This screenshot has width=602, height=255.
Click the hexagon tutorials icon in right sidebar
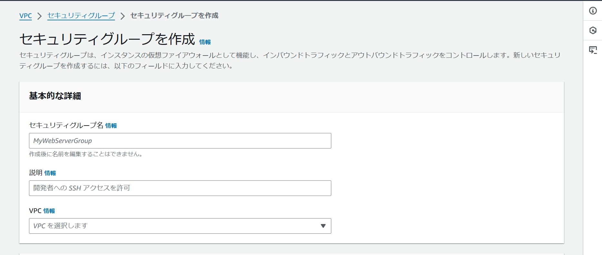pyautogui.click(x=593, y=30)
